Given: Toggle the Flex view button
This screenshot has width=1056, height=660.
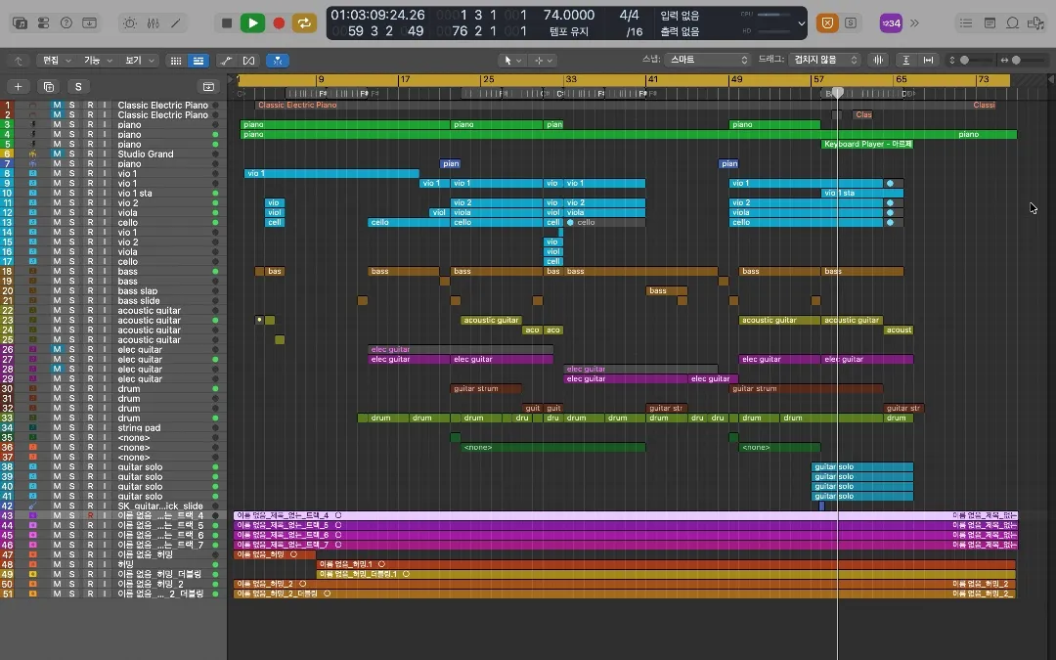Looking at the screenshot, I should pyautogui.click(x=248, y=61).
